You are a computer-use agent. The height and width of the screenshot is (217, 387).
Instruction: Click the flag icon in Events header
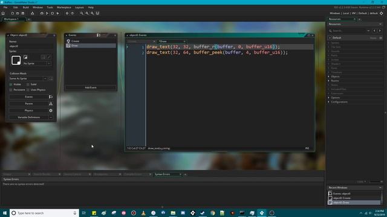pyautogui.click(x=99, y=35)
